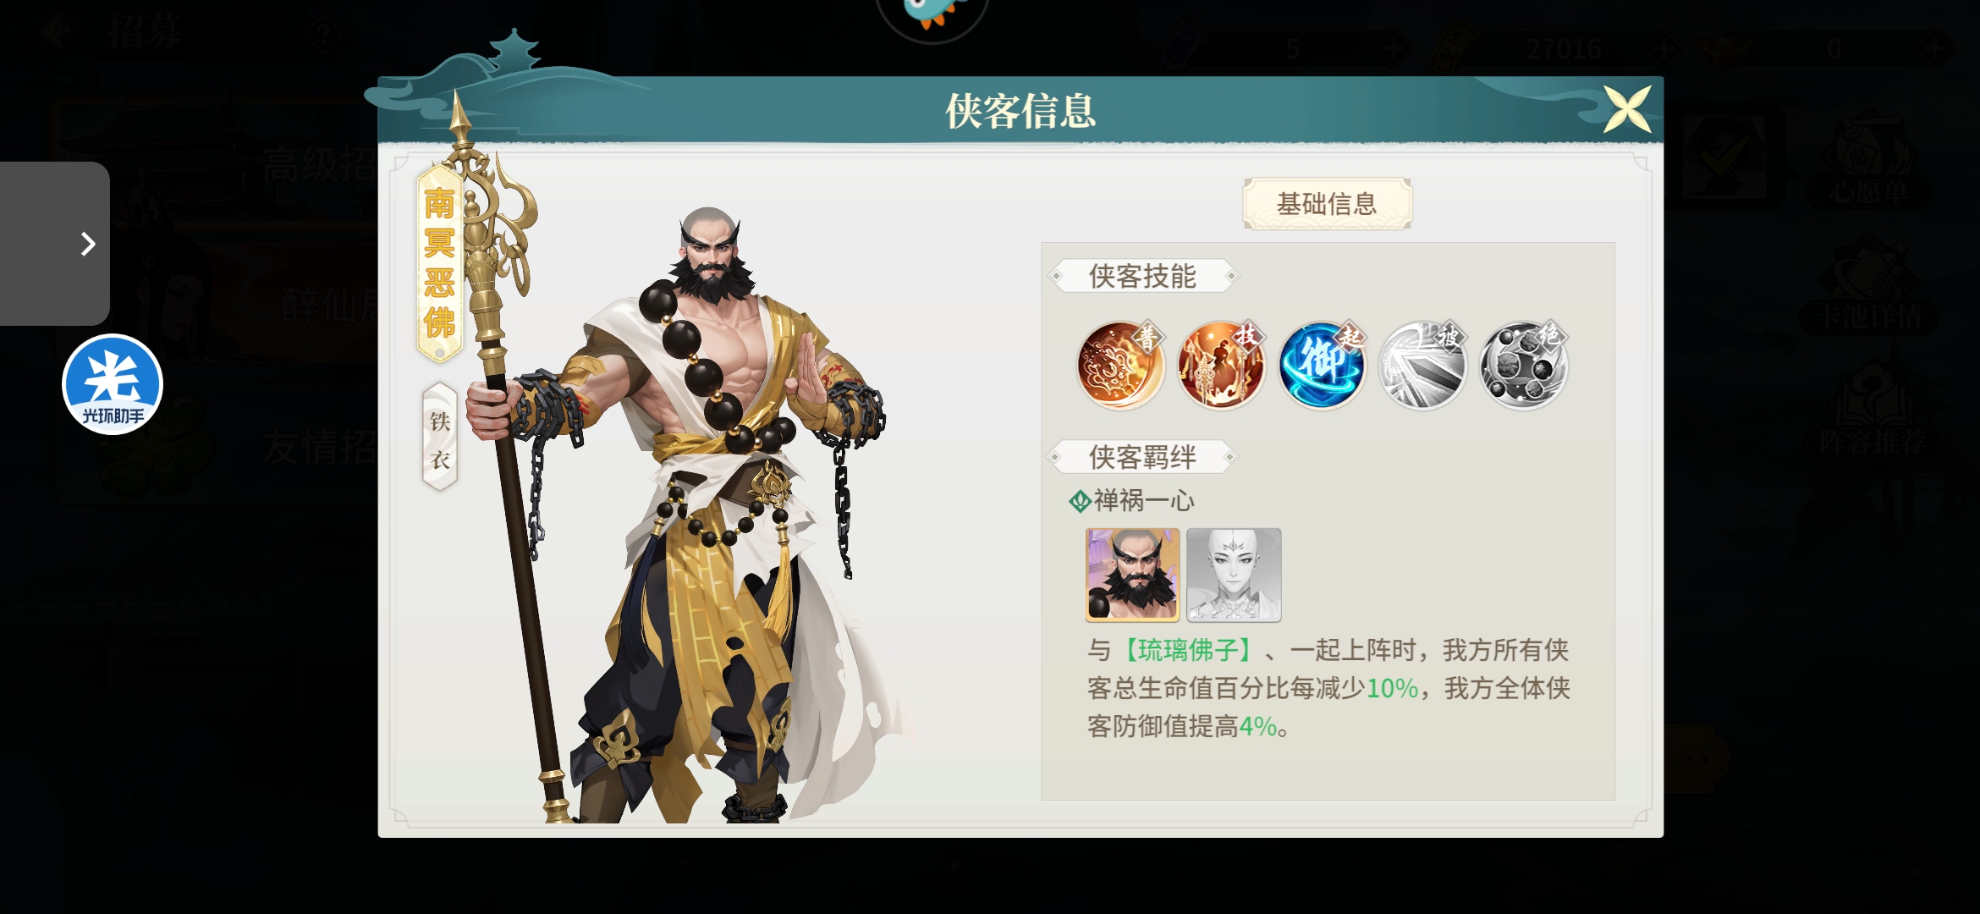
Task: Tap the 侠客技能 section header
Action: click(1142, 276)
